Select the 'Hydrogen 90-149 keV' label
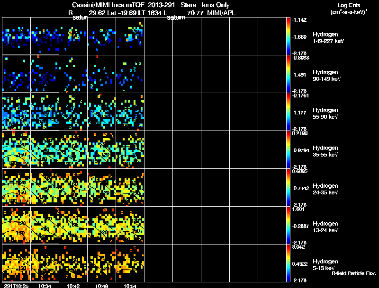The width and height of the screenshot is (379, 288). coord(326,76)
